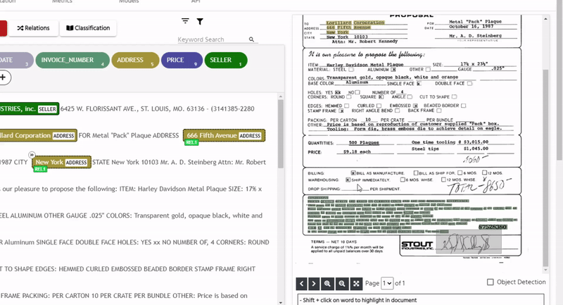
Task: Click the sort lines icon above search
Action: 185,21
